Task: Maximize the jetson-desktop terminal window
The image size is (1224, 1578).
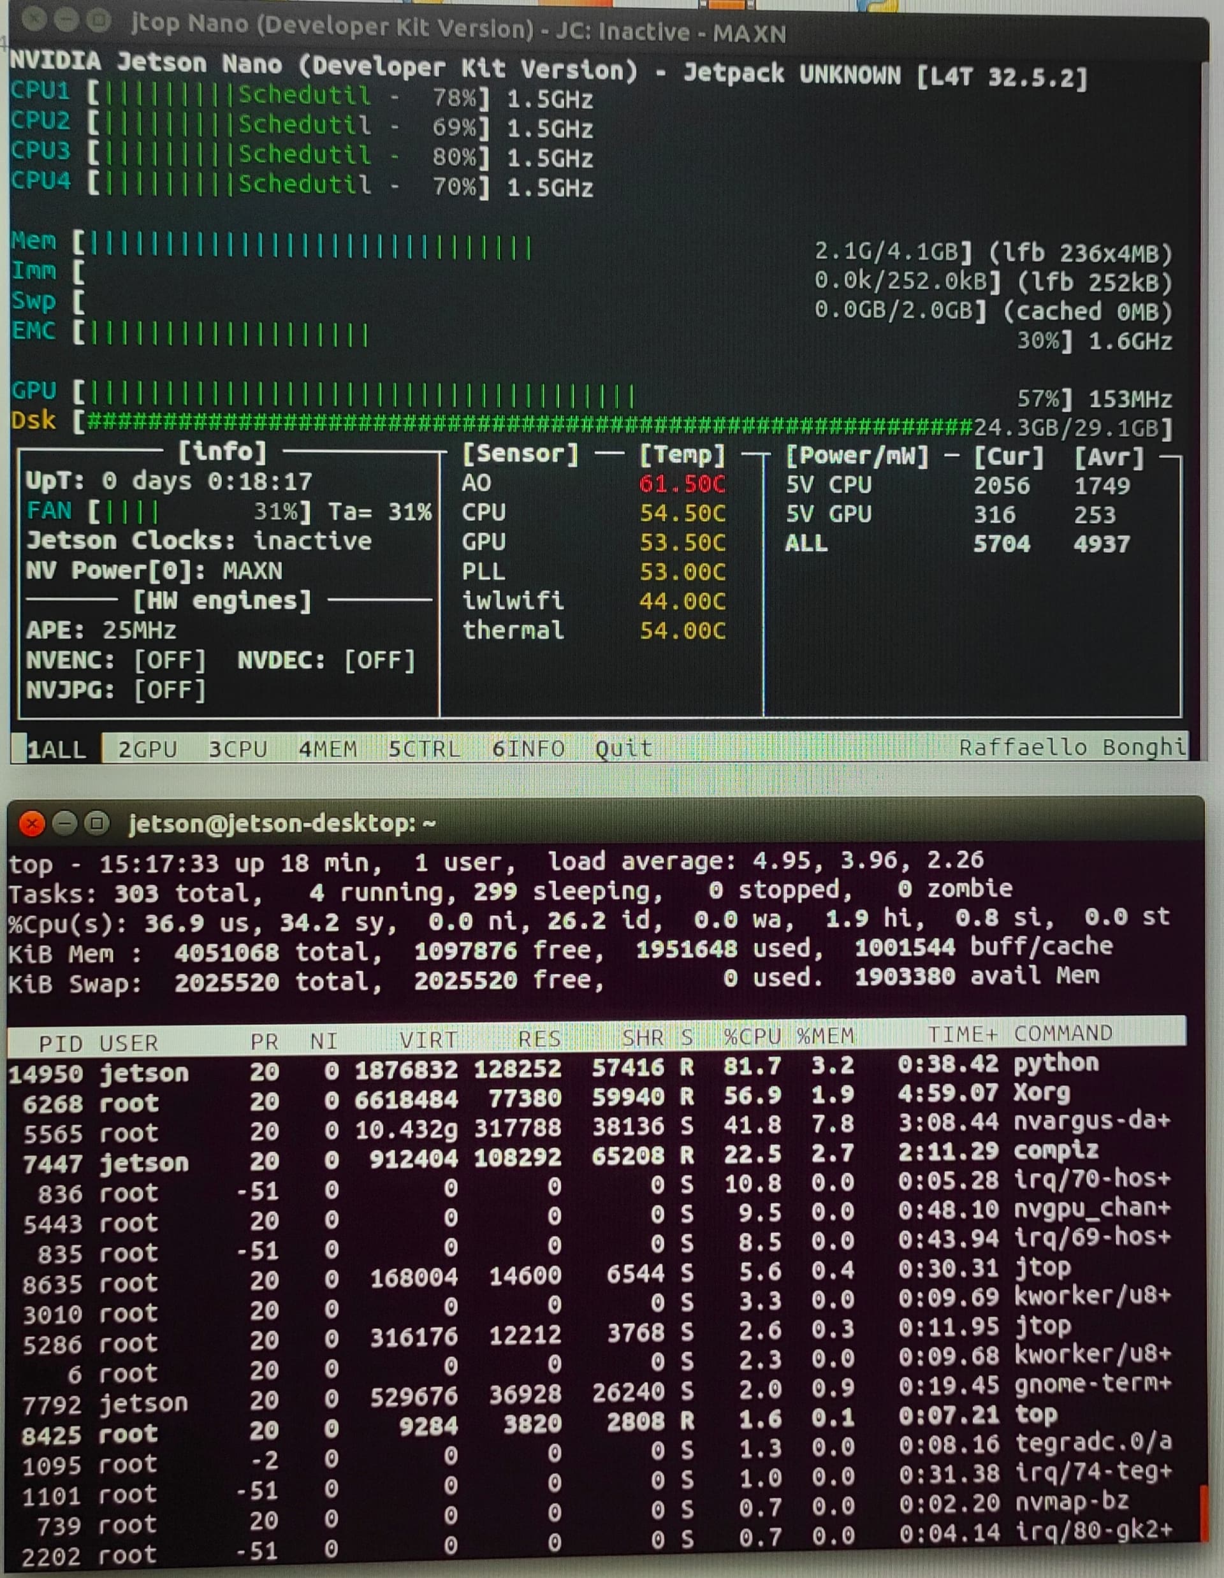Action: click(x=97, y=823)
